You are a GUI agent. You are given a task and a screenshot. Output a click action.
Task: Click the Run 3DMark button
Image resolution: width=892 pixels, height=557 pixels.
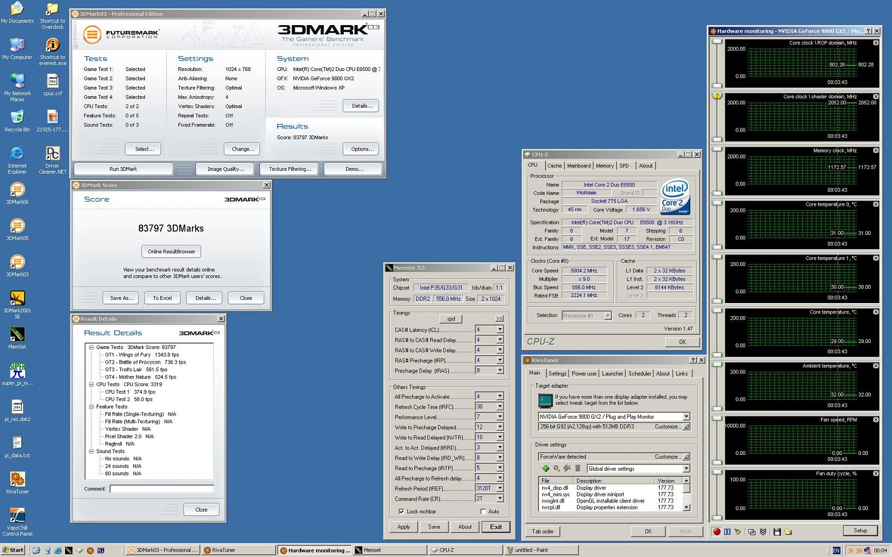(x=124, y=169)
